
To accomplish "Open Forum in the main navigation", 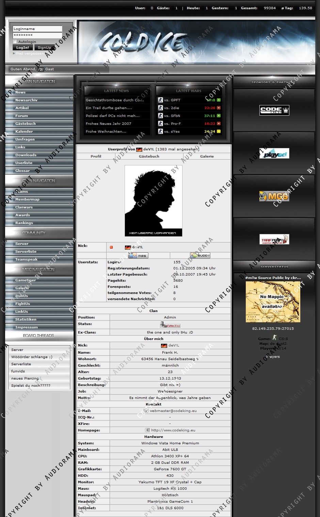I will (x=22, y=116).
